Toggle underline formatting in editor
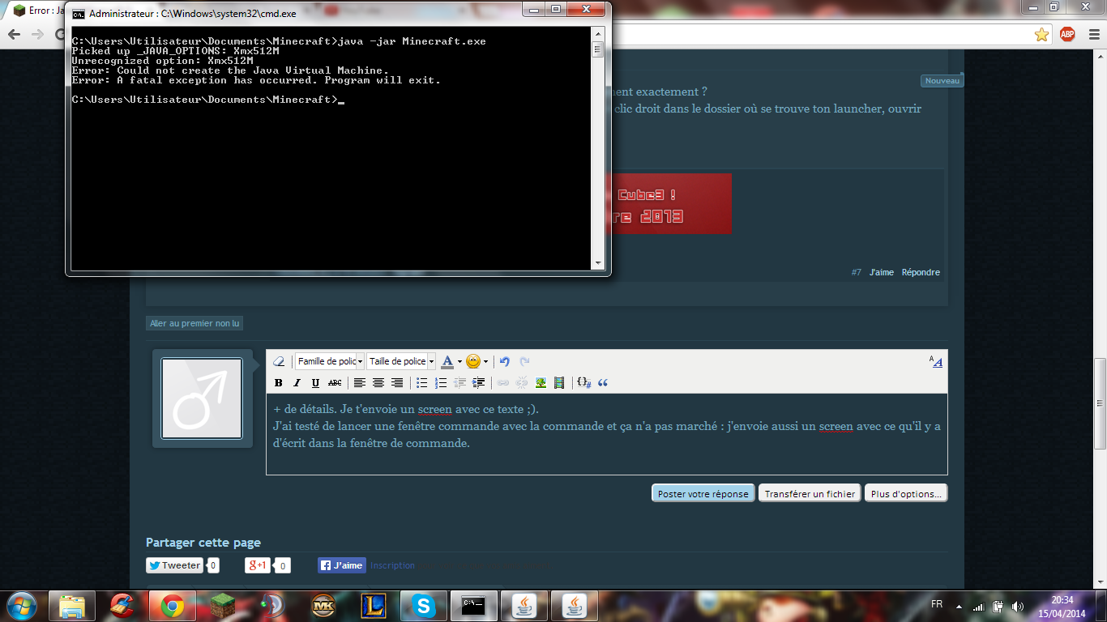The height and width of the screenshot is (622, 1107). (315, 383)
